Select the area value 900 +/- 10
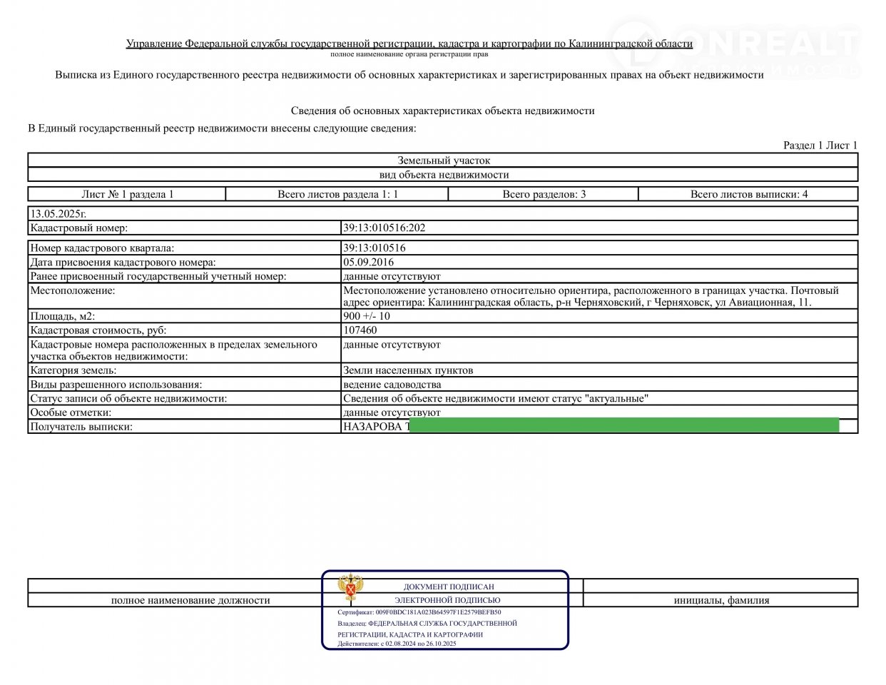The image size is (886, 685). 367,316
